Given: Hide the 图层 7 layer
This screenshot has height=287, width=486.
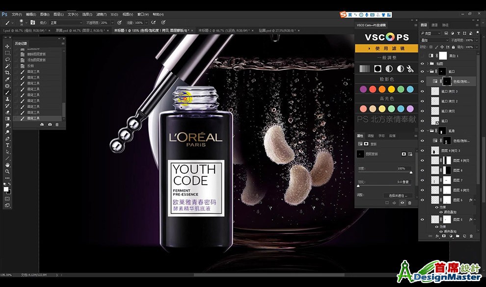Looking at the screenshot, I should (422, 180).
